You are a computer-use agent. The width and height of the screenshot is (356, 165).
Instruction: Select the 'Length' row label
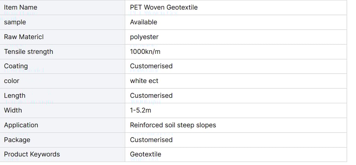click(15, 96)
